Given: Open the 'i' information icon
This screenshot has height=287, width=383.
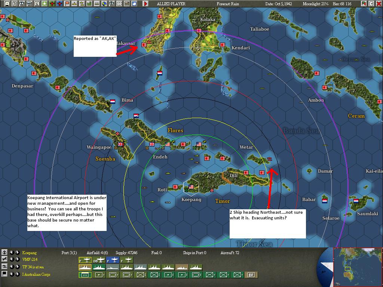Looking at the screenshot, I should (37, 4).
